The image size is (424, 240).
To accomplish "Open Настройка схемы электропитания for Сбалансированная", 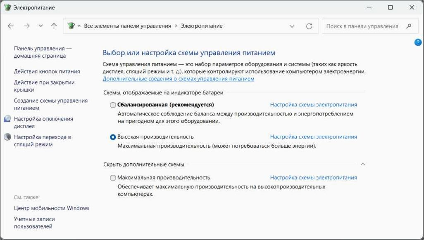I will pos(313,105).
